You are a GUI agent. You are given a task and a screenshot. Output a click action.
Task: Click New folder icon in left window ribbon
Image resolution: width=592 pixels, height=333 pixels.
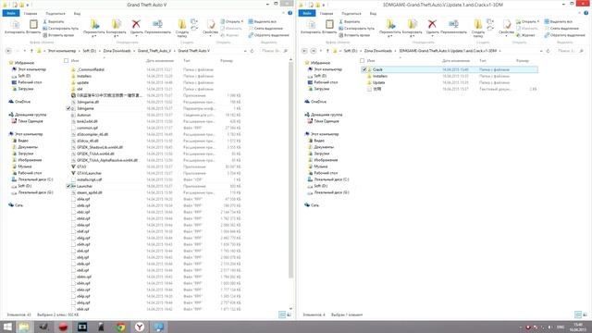point(182,24)
